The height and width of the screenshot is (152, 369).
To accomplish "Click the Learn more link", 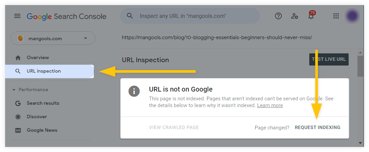I will tap(270, 106).
